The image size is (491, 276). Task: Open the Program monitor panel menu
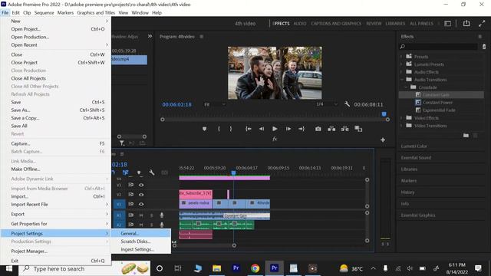tap(201, 37)
